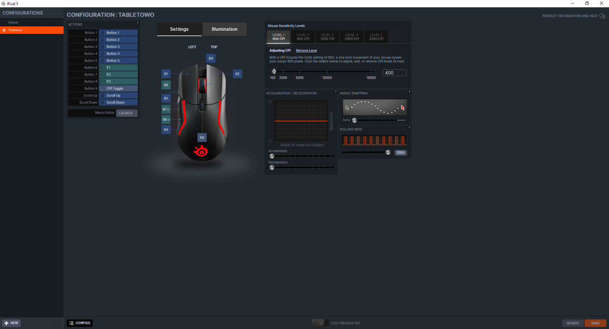Open Button 2 action assignment
The width and height of the screenshot is (609, 329).
[118, 40]
